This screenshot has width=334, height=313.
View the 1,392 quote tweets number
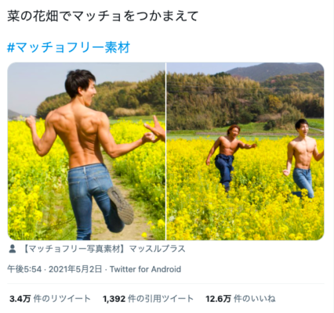coord(114,299)
